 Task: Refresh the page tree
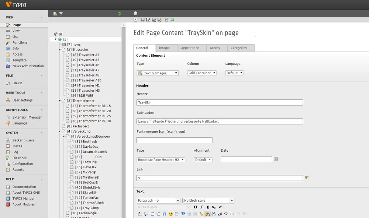(x=120, y=14)
